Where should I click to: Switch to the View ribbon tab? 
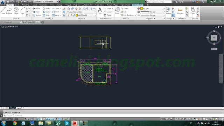click(x=52, y=5)
